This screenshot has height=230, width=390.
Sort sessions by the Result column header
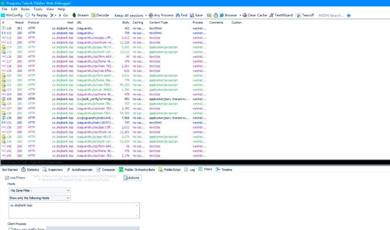pyautogui.click(x=19, y=22)
